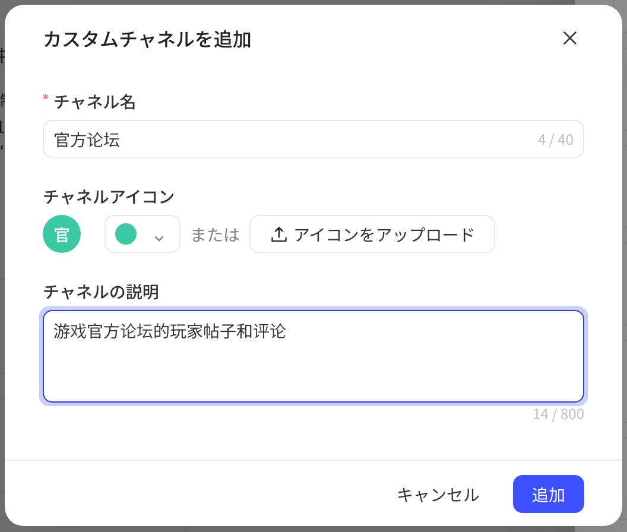
Task: Open the icon color dropdown
Action: (x=142, y=234)
